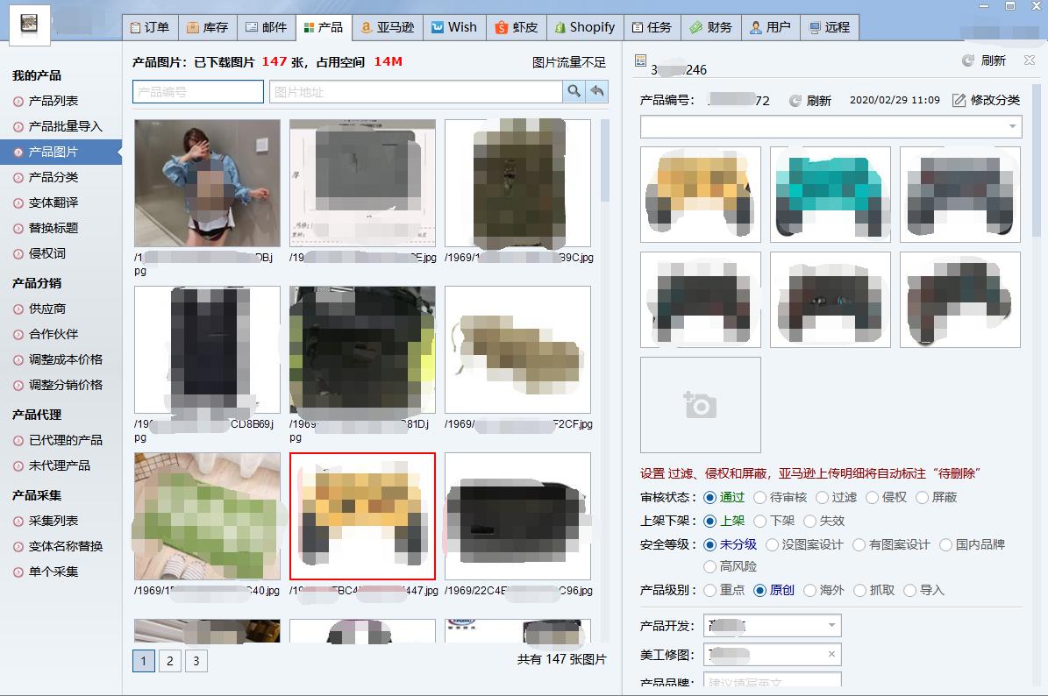
Task: Open 单个采集 in sidebar
Action: click(x=53, y=572)
